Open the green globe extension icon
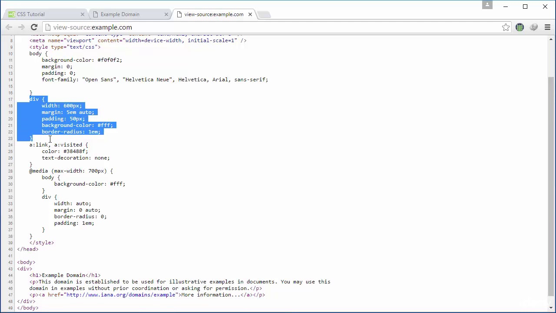Image resolution: width=556 pixels, height=313 pixels. tap(520, 27)
